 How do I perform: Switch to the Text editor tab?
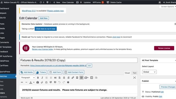(x=134, y=73)
